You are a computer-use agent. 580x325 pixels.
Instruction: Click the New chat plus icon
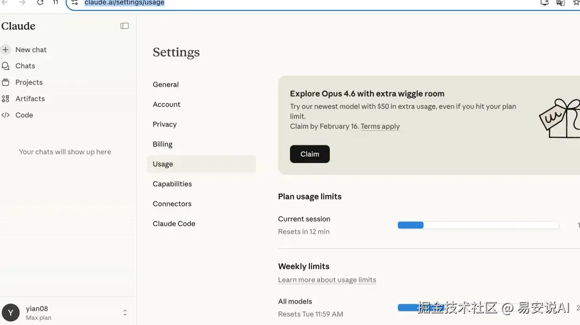point(5,50)
